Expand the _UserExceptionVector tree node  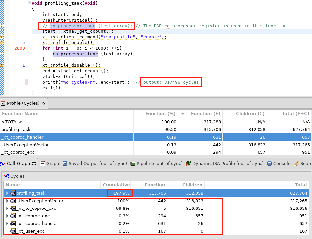point(8,201)
